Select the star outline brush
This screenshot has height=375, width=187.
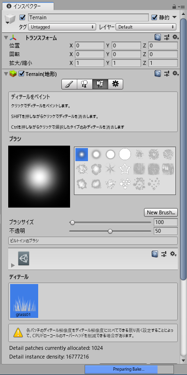click(125, 169)
